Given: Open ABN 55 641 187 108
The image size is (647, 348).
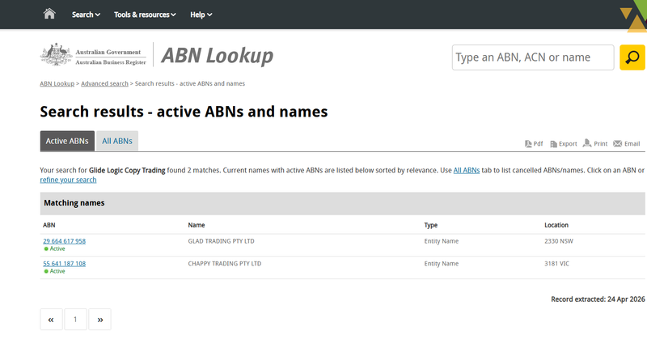Looking at the screenshot, I should click(65, 263).
